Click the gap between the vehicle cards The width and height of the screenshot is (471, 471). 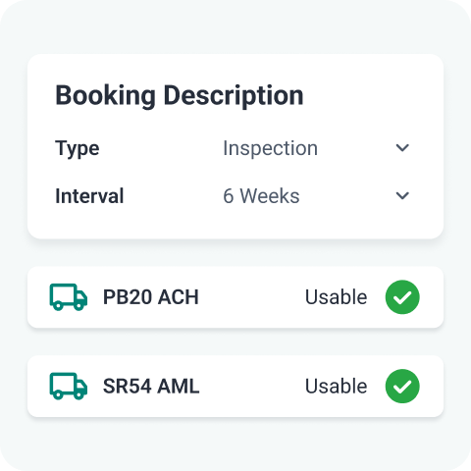(235, 341)
